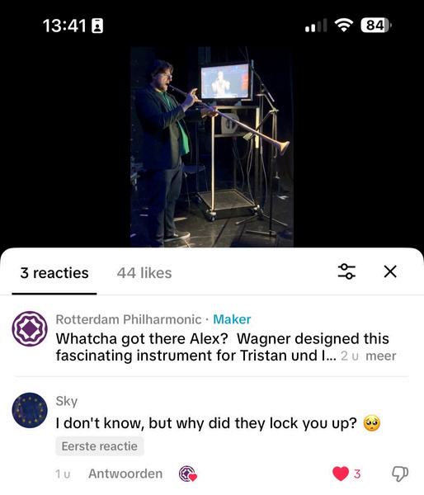Tap the battery indicator showing 84
The height and width of the screenshot is (495, 424).
click(376, 26)
